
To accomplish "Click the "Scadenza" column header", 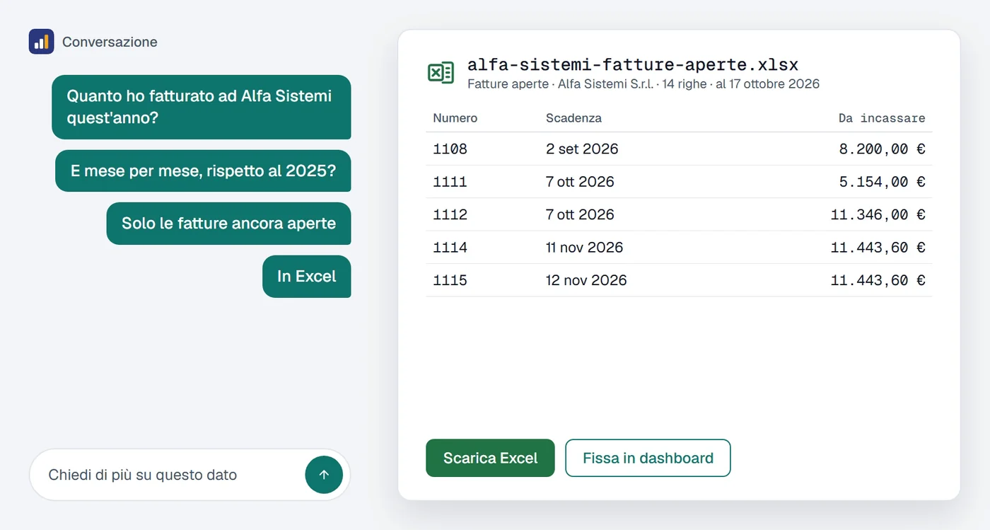I will click(573, 118).
